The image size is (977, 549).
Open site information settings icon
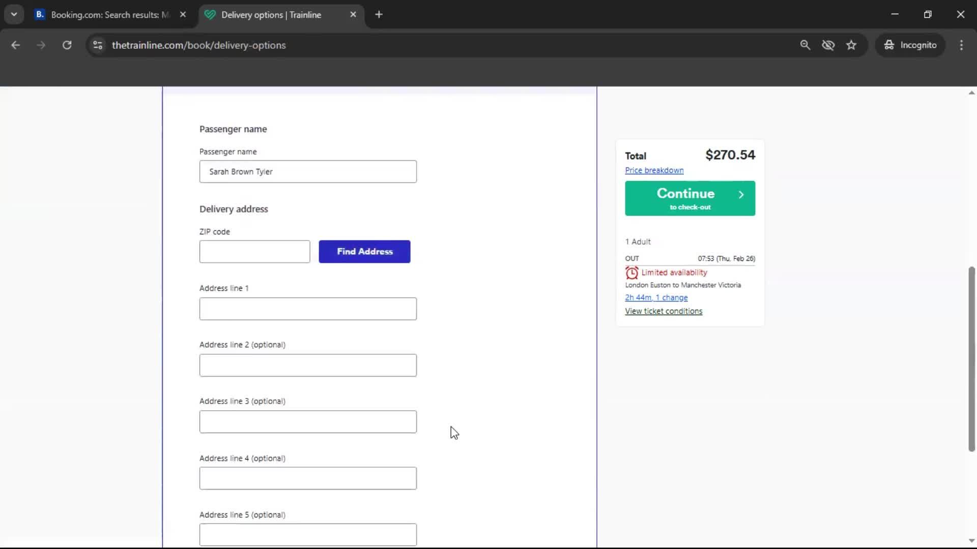pyautogui.click(x=97, y=45)
